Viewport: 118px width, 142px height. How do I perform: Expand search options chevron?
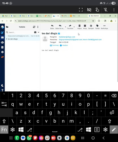click(39, 32)
